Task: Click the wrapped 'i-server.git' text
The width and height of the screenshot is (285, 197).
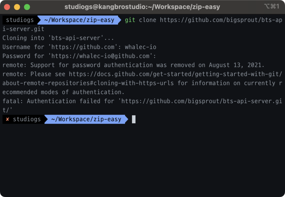Action: pyautogui.click(x=23, y=29)
